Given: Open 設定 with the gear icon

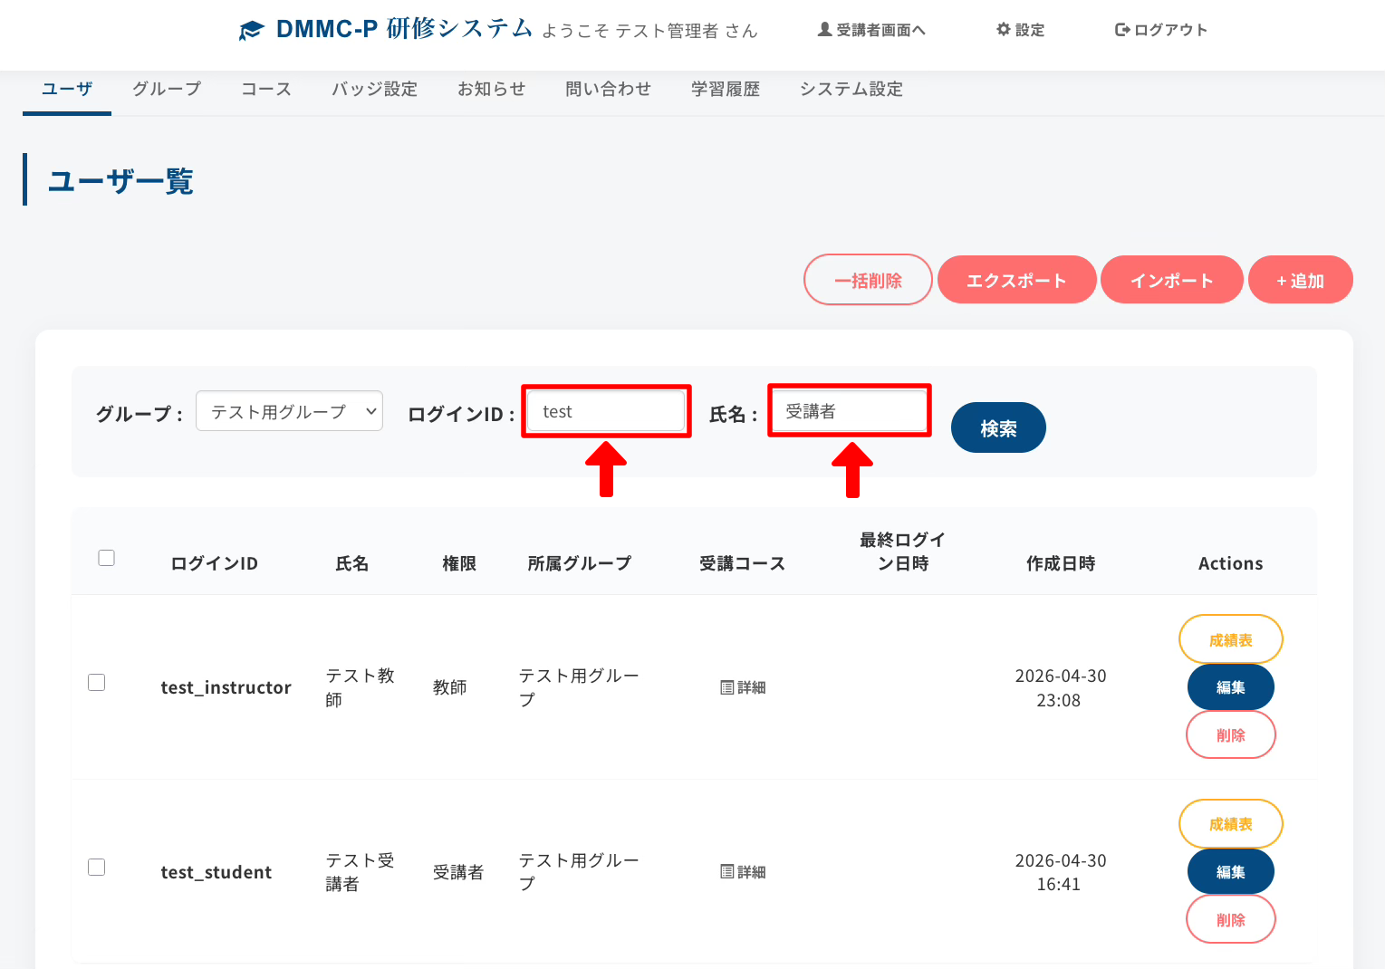Looking at the screenshot, I should [x=1020, y=30].
